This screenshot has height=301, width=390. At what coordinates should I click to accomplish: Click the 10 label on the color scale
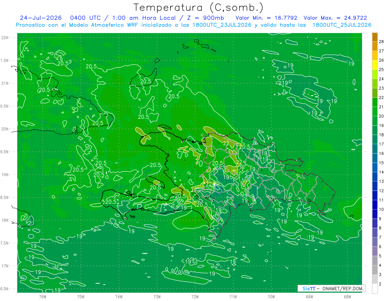tap(382, 209)
